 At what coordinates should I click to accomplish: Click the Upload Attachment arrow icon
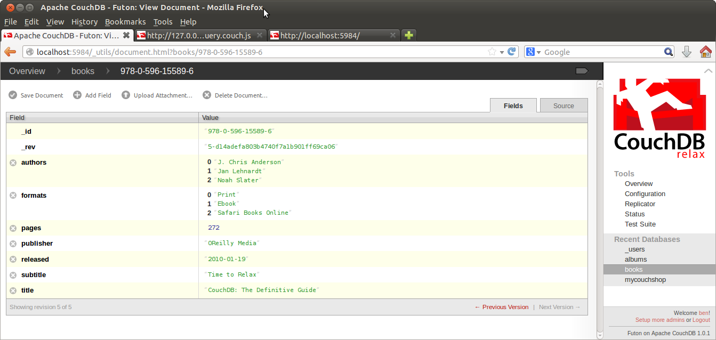coord(126,95)
